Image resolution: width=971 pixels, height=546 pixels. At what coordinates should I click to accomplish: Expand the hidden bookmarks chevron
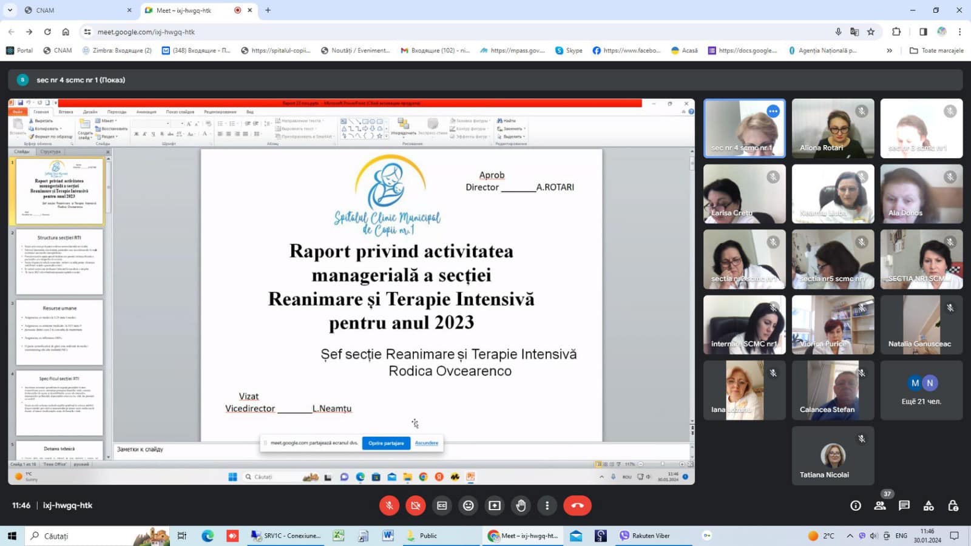pos(889,50)
